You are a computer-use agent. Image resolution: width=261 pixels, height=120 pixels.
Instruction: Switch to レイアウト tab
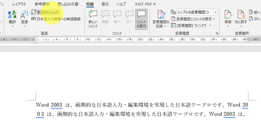coord(19,4)
